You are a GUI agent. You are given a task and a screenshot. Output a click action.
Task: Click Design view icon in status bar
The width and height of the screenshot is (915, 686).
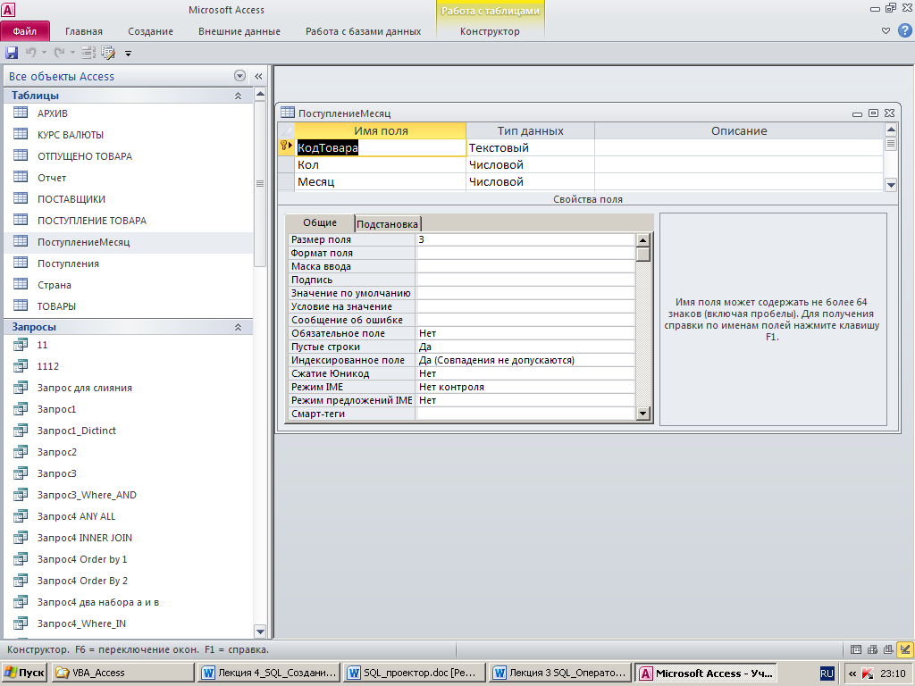905,649
